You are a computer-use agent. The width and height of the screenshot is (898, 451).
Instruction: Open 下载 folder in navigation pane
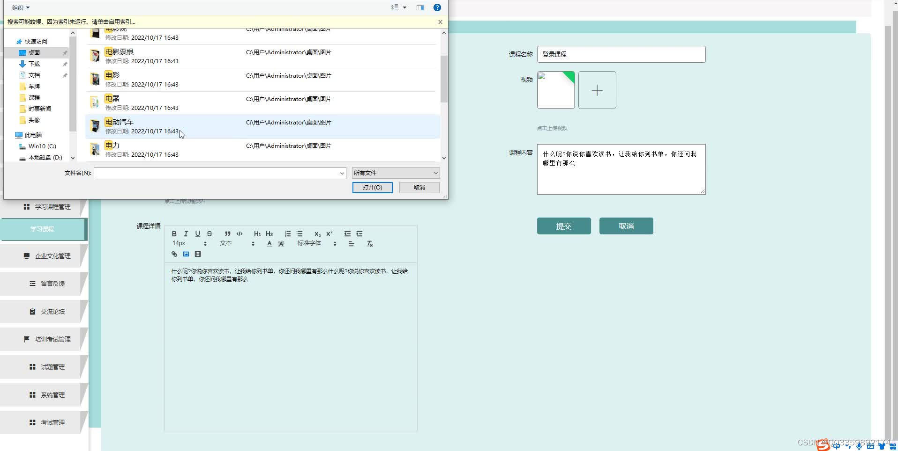(x=34, y=64)
